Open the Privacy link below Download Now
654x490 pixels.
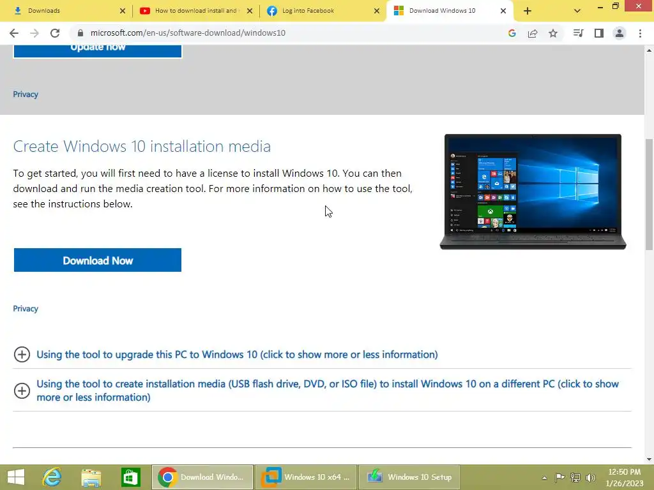[26, 309]
